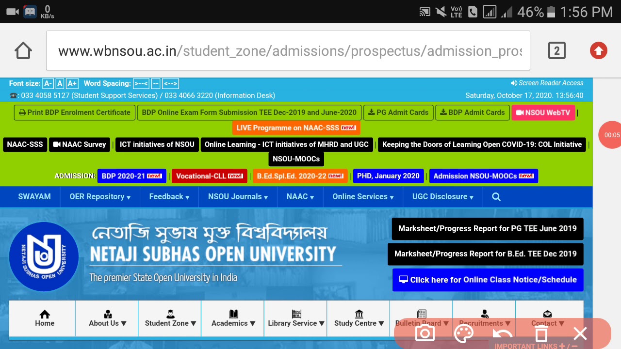Image resolution: width=621 pixels, height=349 pixels.
Task: Expand Study Centre navigation menu
Action: pos(359,318)
